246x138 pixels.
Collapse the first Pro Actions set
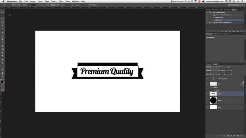click(x=212, y=15)
